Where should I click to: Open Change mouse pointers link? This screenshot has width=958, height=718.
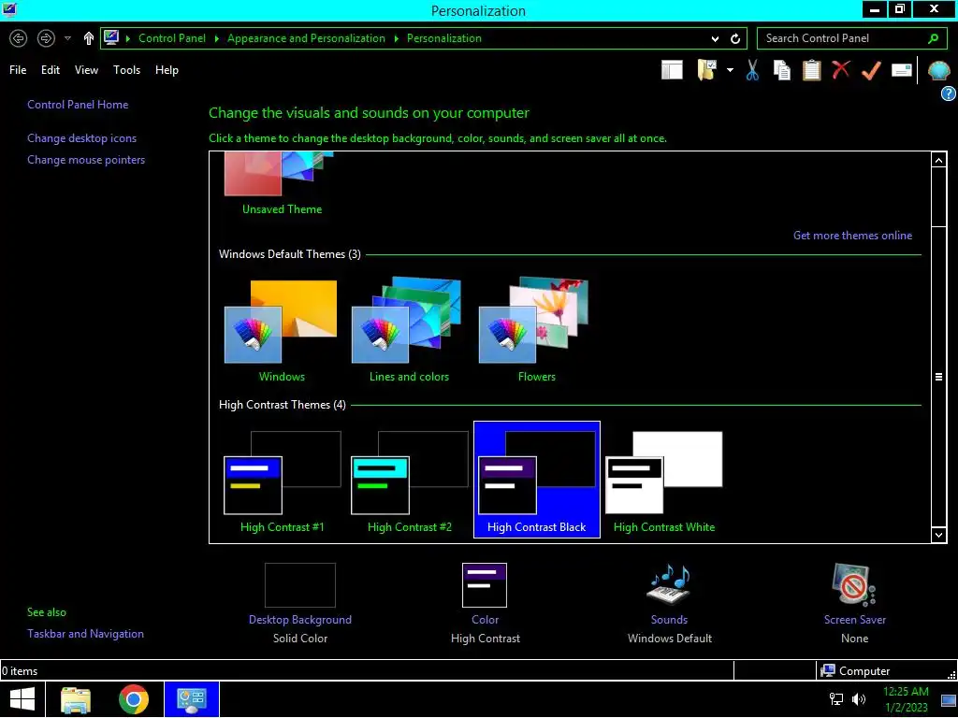[86, 159]
